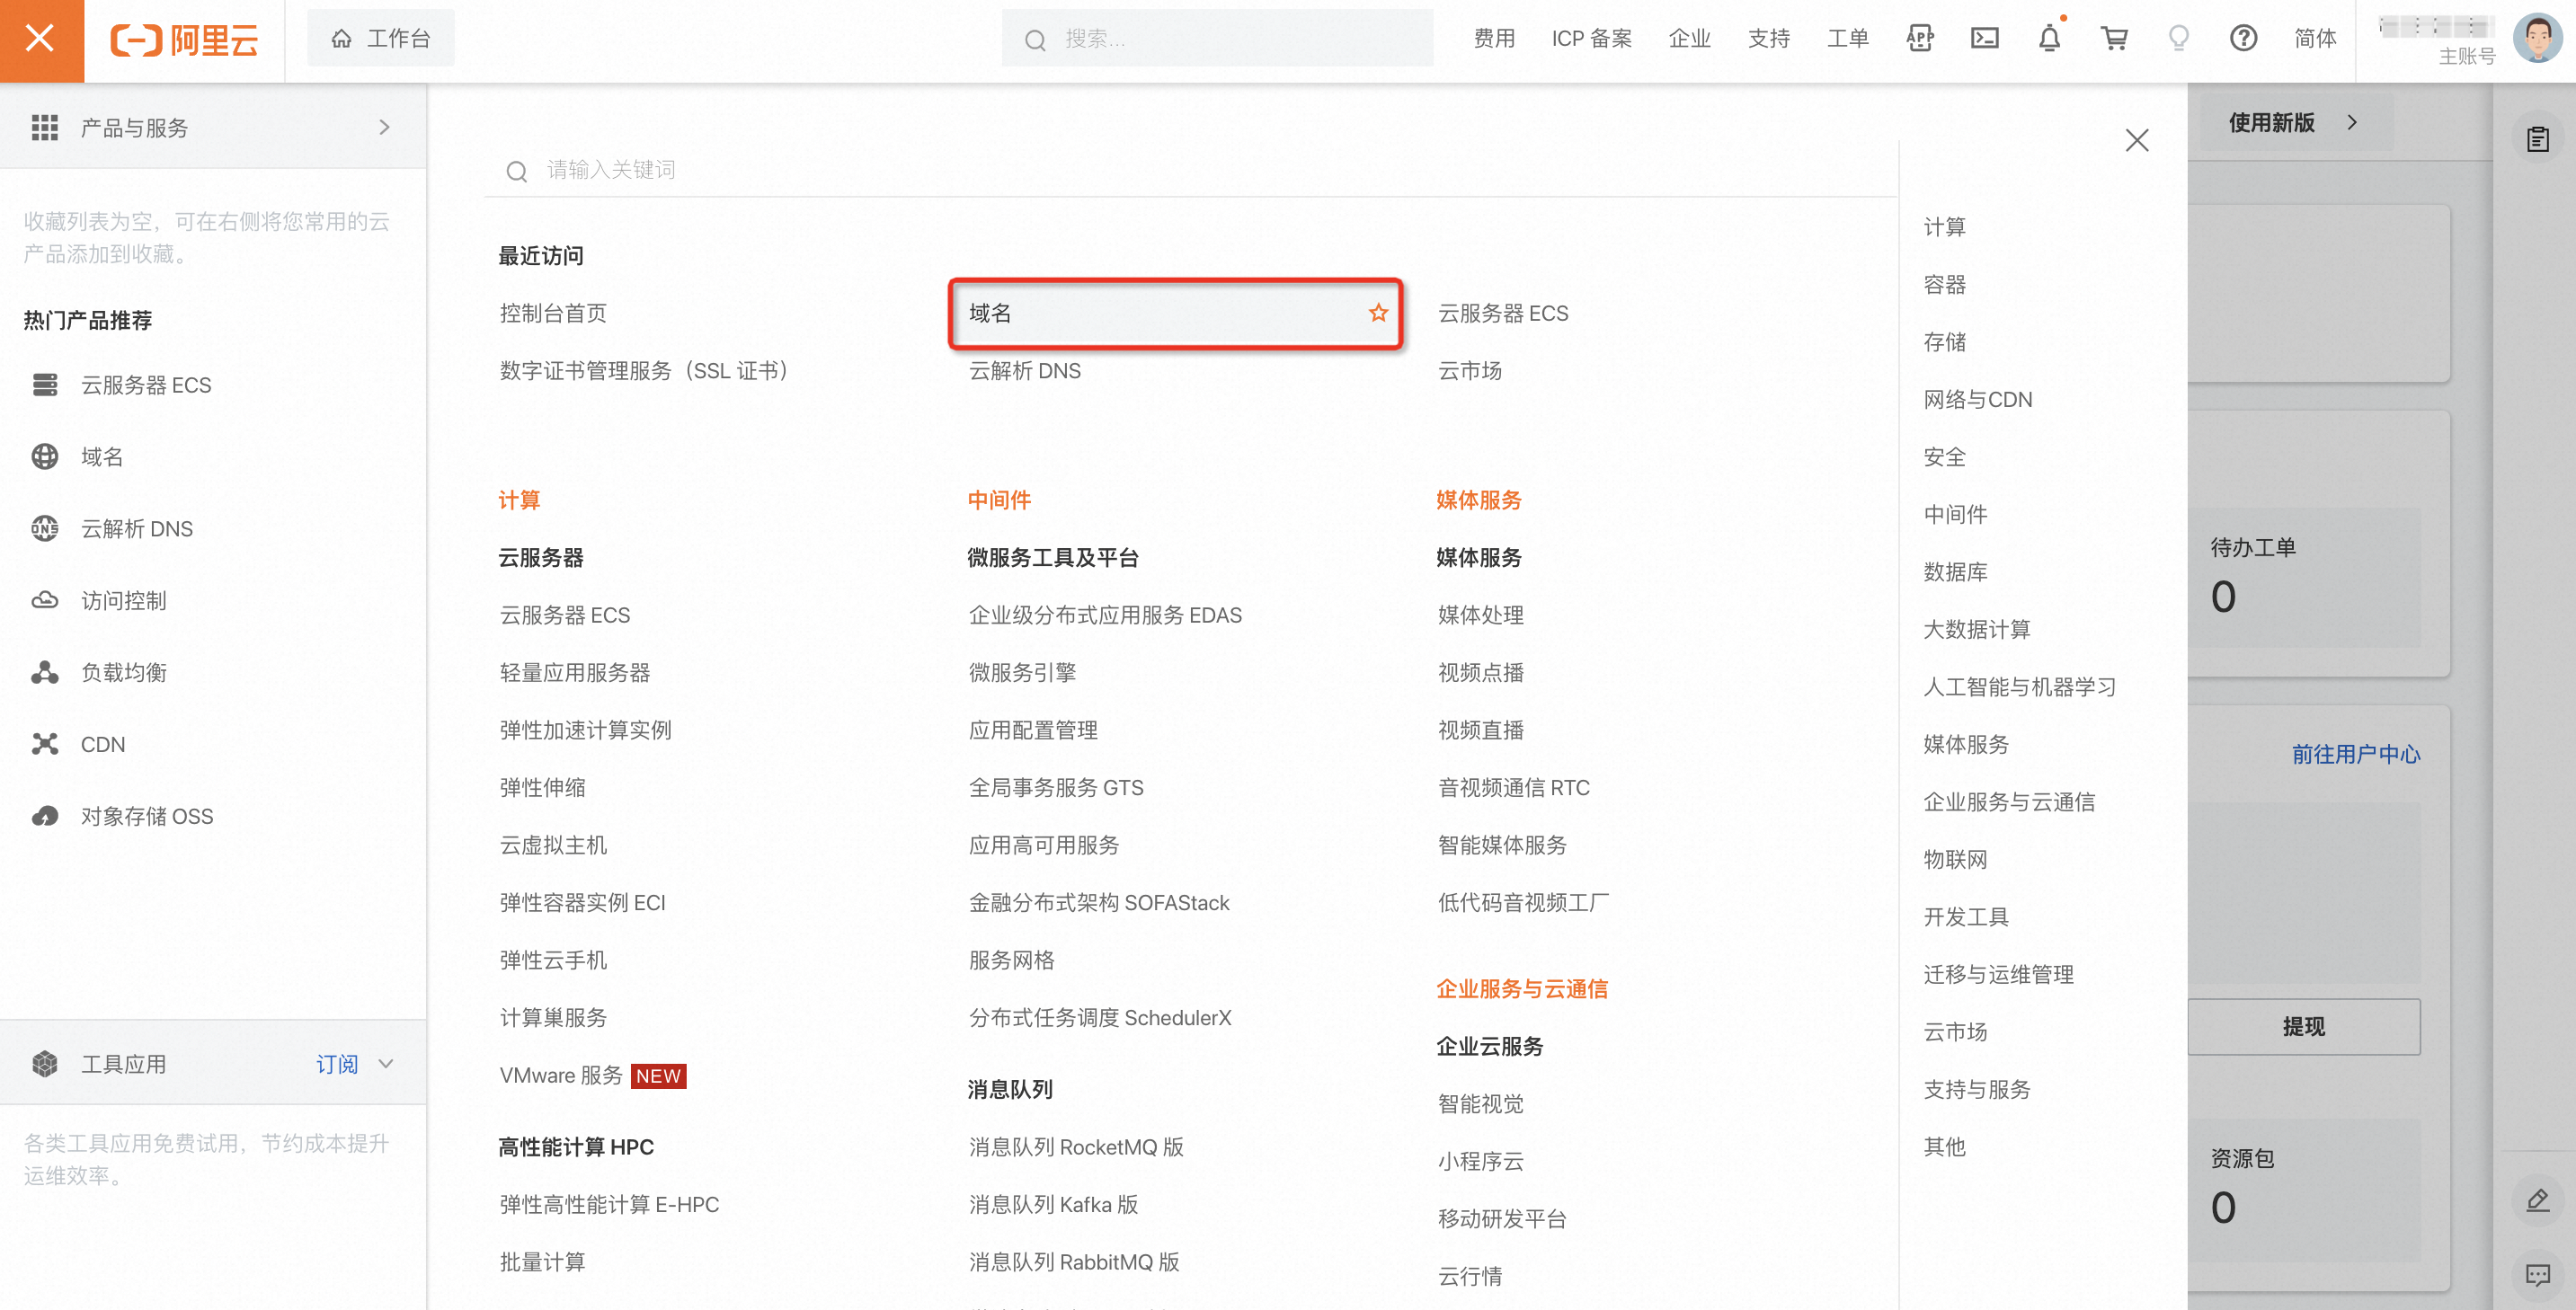Viewport: 2576px width, 1310px height.
Task: Focus the top 搜索 search box
Action: [1217, 39]
